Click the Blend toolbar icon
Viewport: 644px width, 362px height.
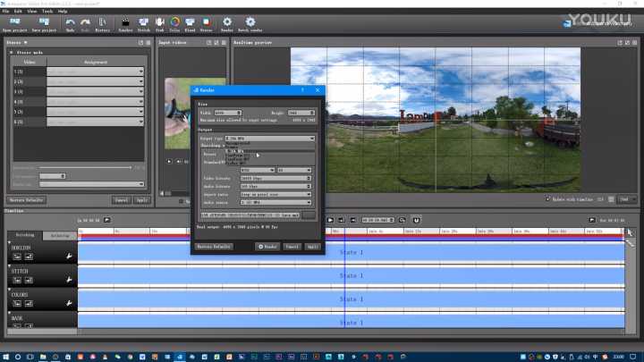tap(190, 21)
